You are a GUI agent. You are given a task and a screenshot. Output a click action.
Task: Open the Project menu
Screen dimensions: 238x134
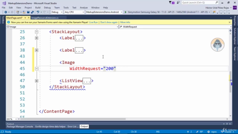pyautogui.click(x=28, y=7)
